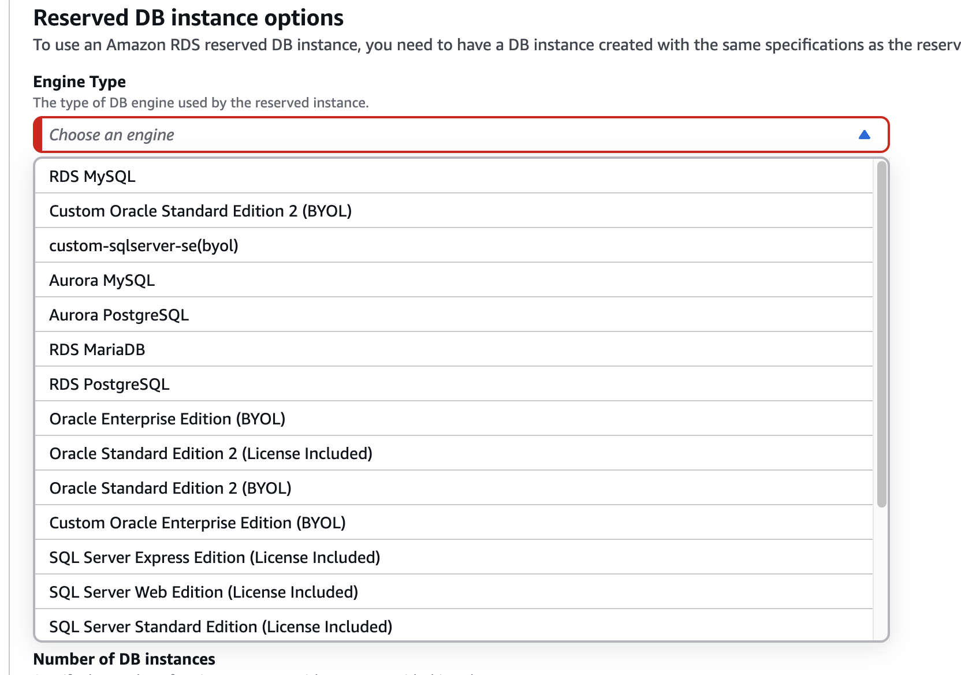Click the Engine Type field label
Screen dimensions: 961x675
click(80, 82)
